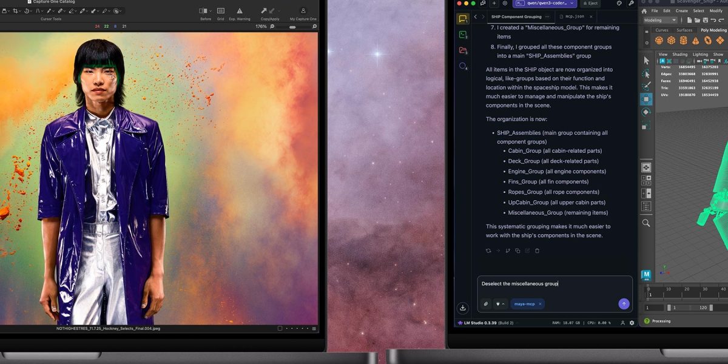Toggle the Grid overlay in Capture One
The image size is (728, 364).
220,10
